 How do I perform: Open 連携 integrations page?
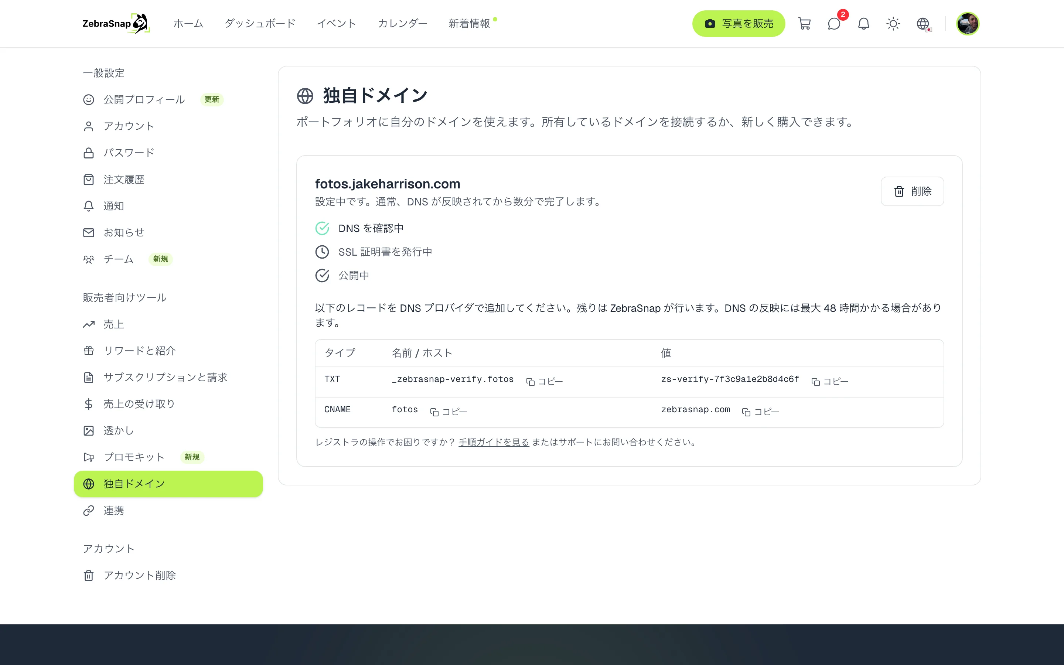click(168, 510)
